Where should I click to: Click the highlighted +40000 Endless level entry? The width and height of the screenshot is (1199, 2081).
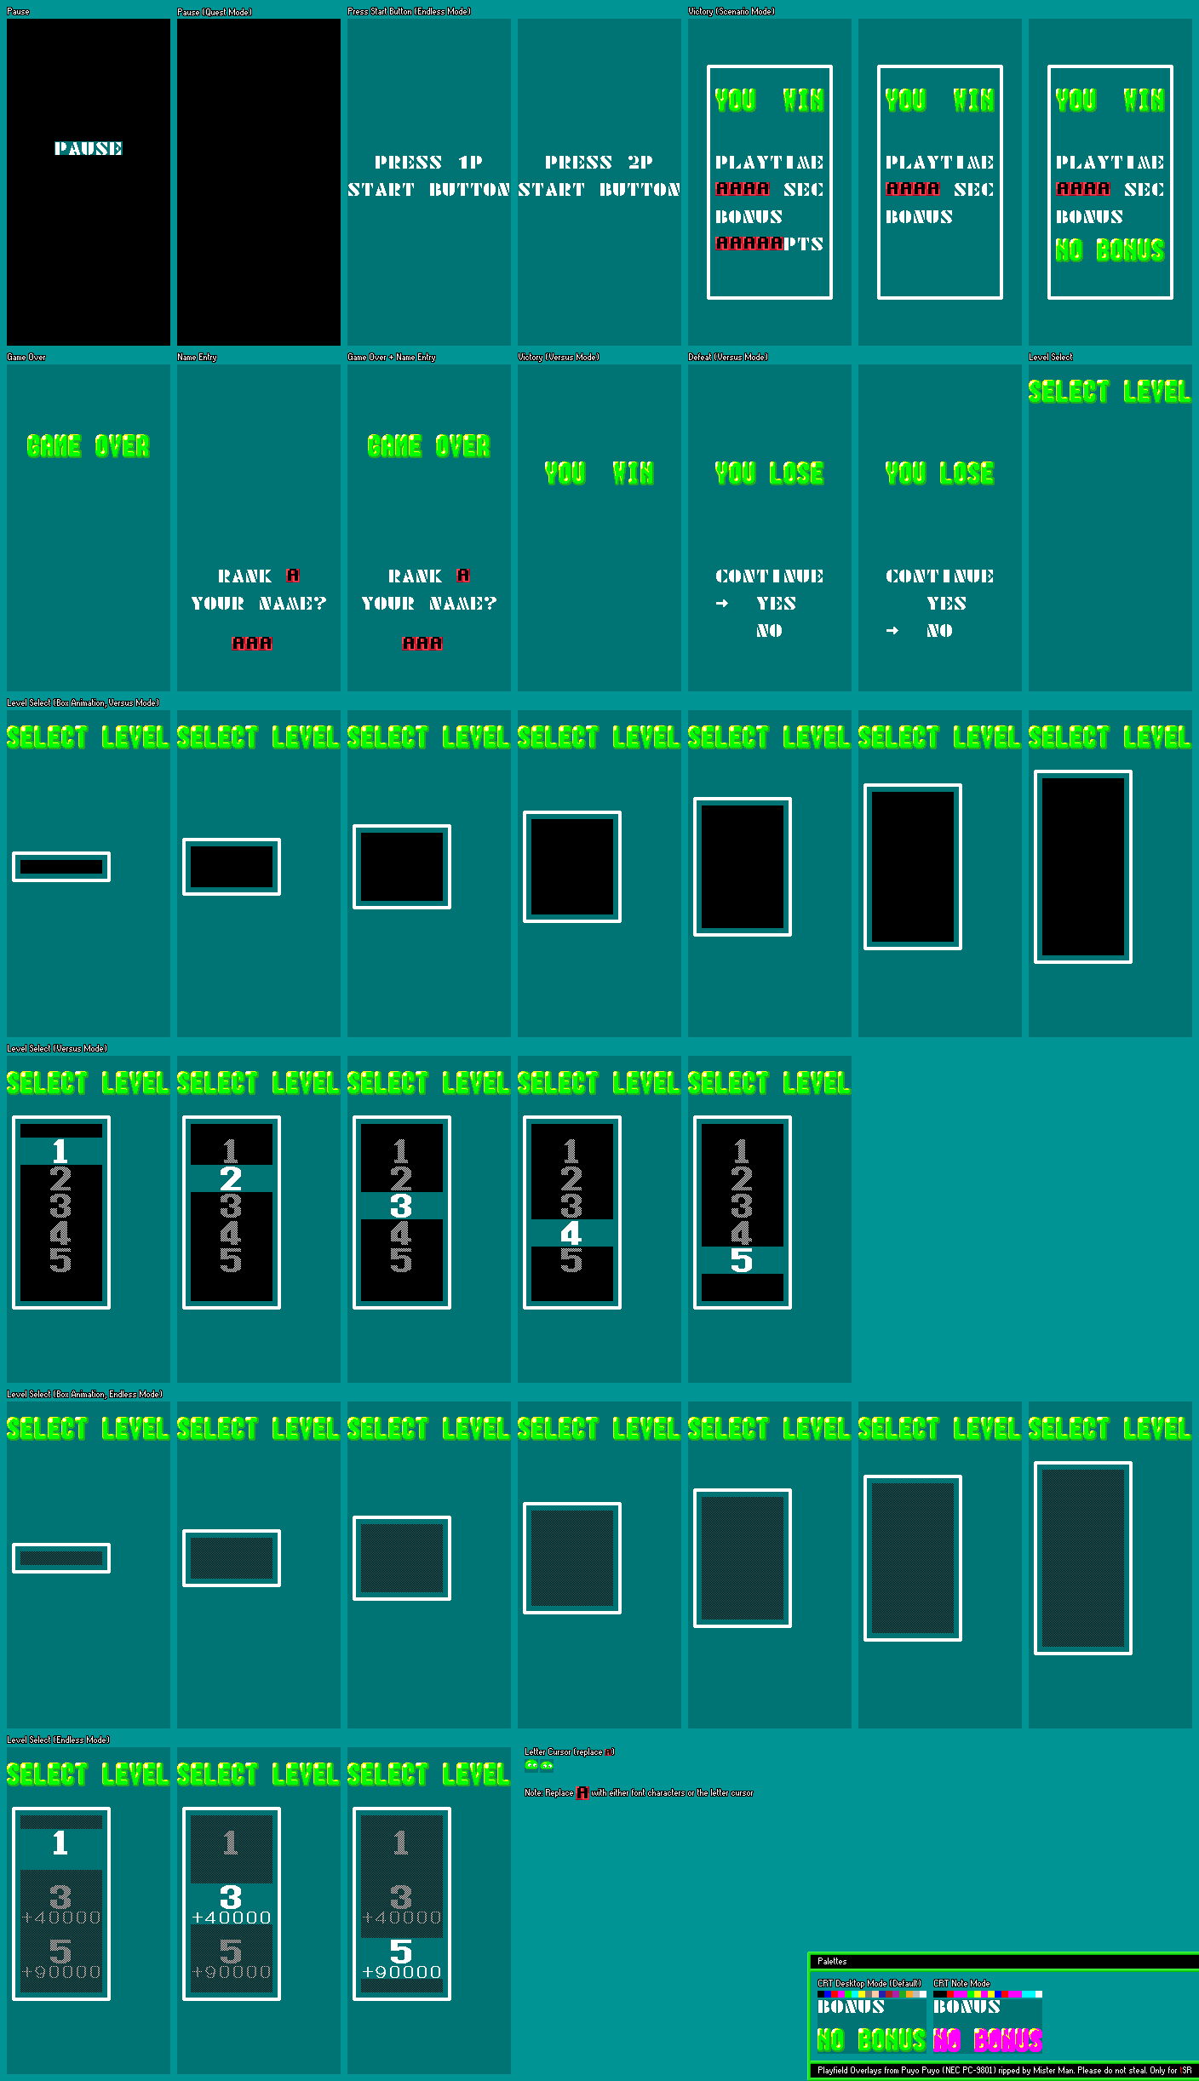tap(232, 1918)
